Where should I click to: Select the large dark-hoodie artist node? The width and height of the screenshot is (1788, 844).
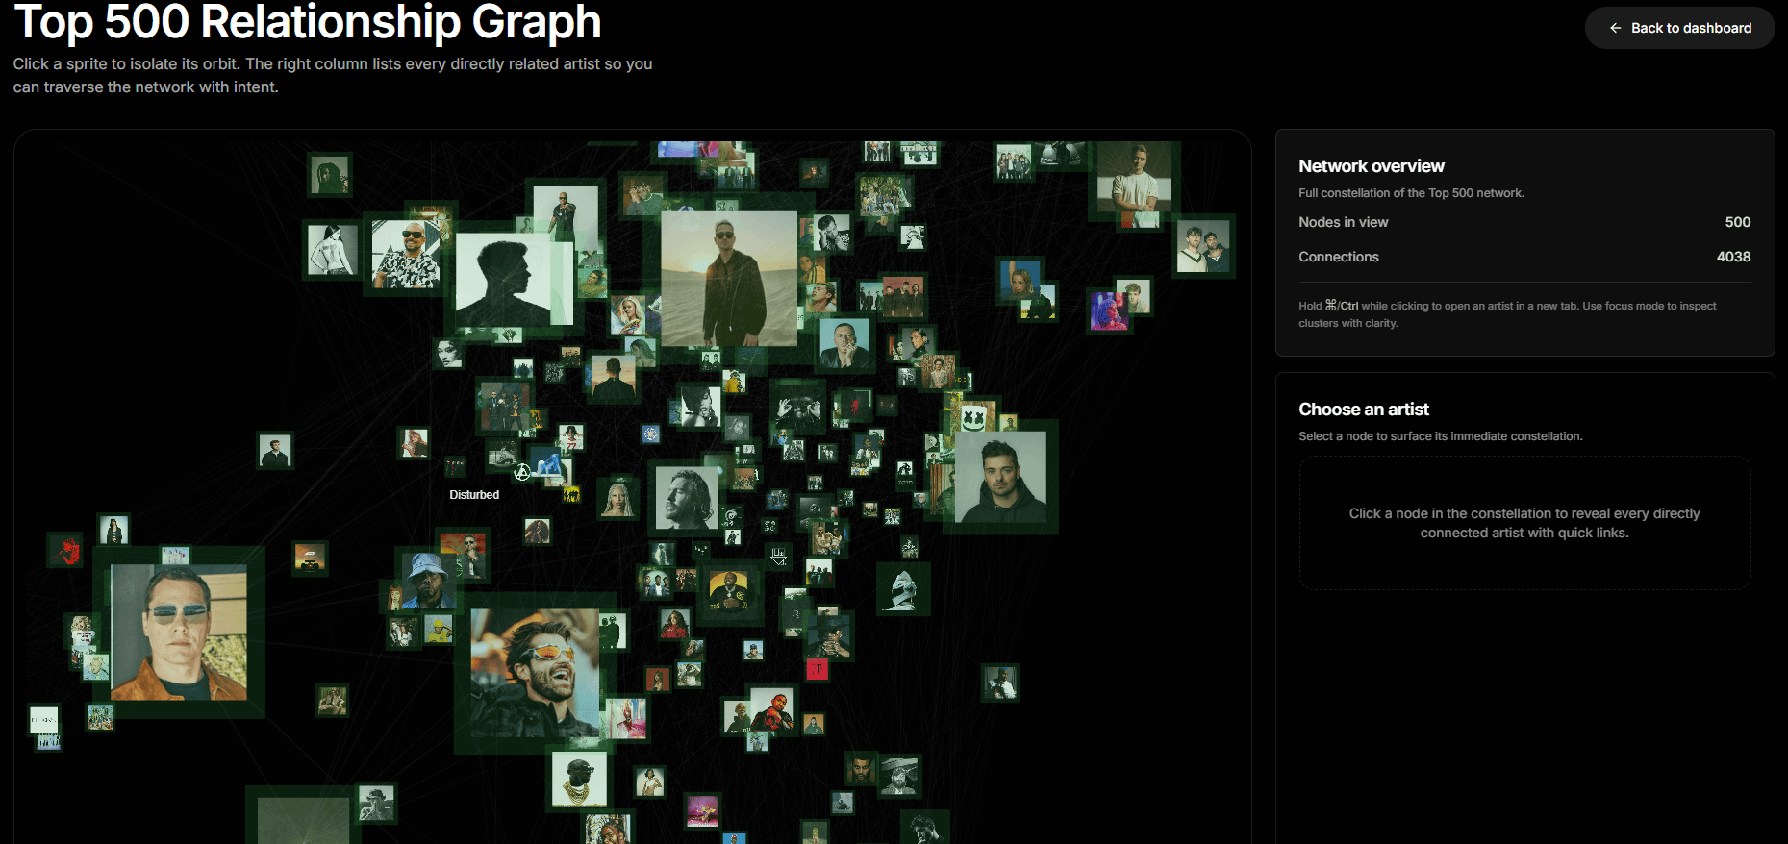click(999, 477)
